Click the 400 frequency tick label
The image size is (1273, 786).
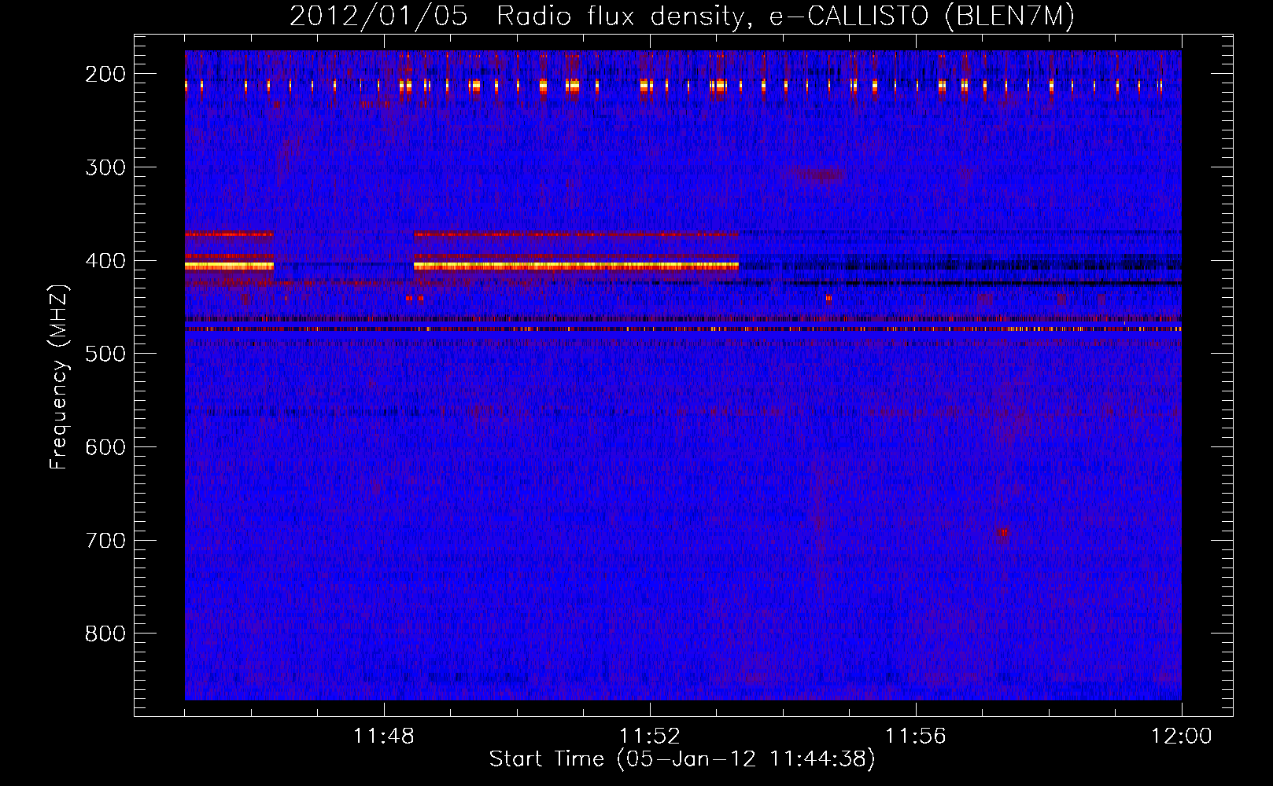pyautogui.click(x=105, y=261)
